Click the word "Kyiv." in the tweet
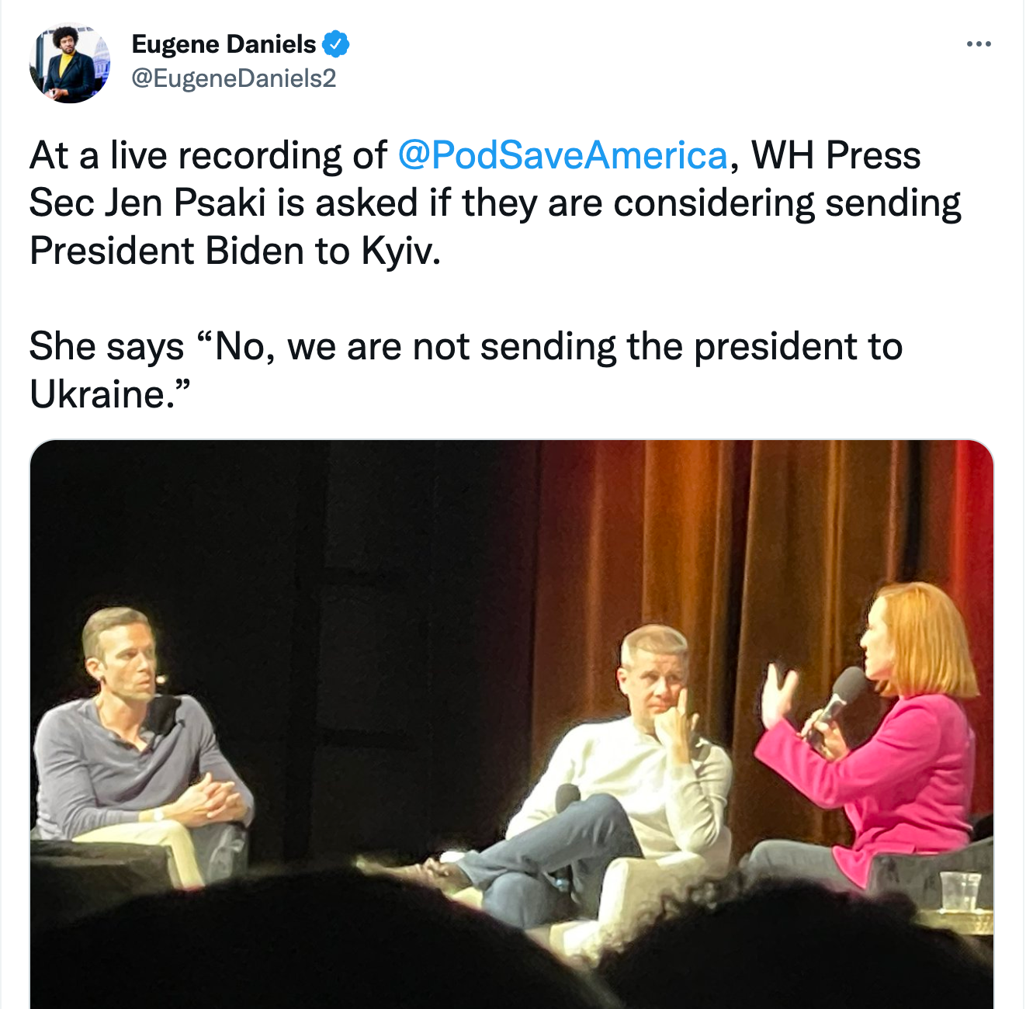The image size is (1026, 1009). tap(400, 251)
